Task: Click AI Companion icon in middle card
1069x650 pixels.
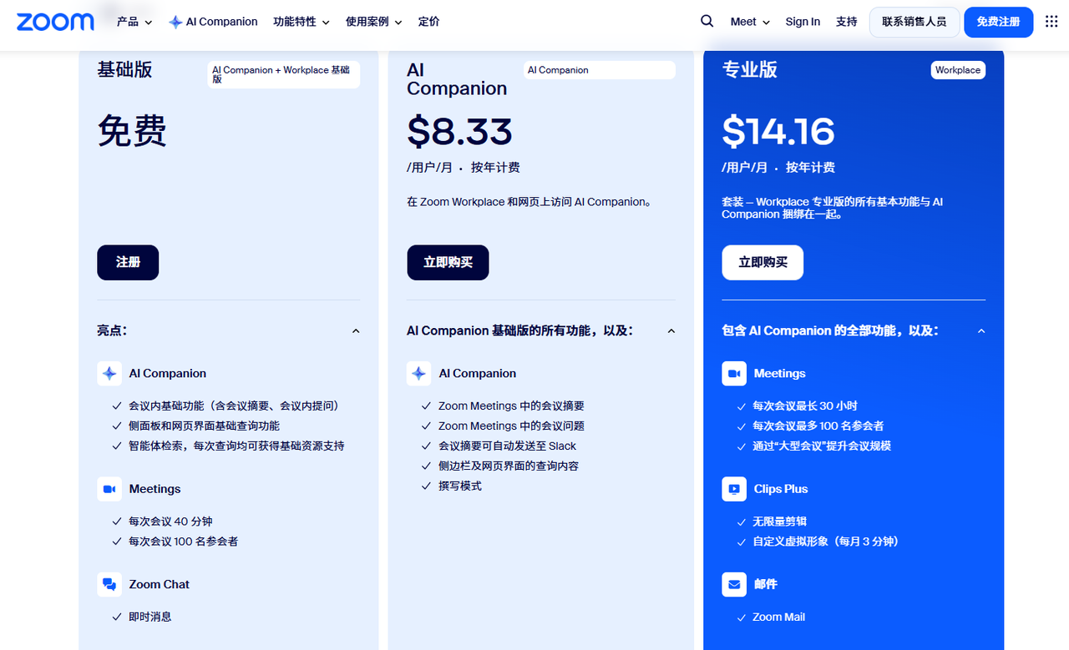Action: (419, 373)
